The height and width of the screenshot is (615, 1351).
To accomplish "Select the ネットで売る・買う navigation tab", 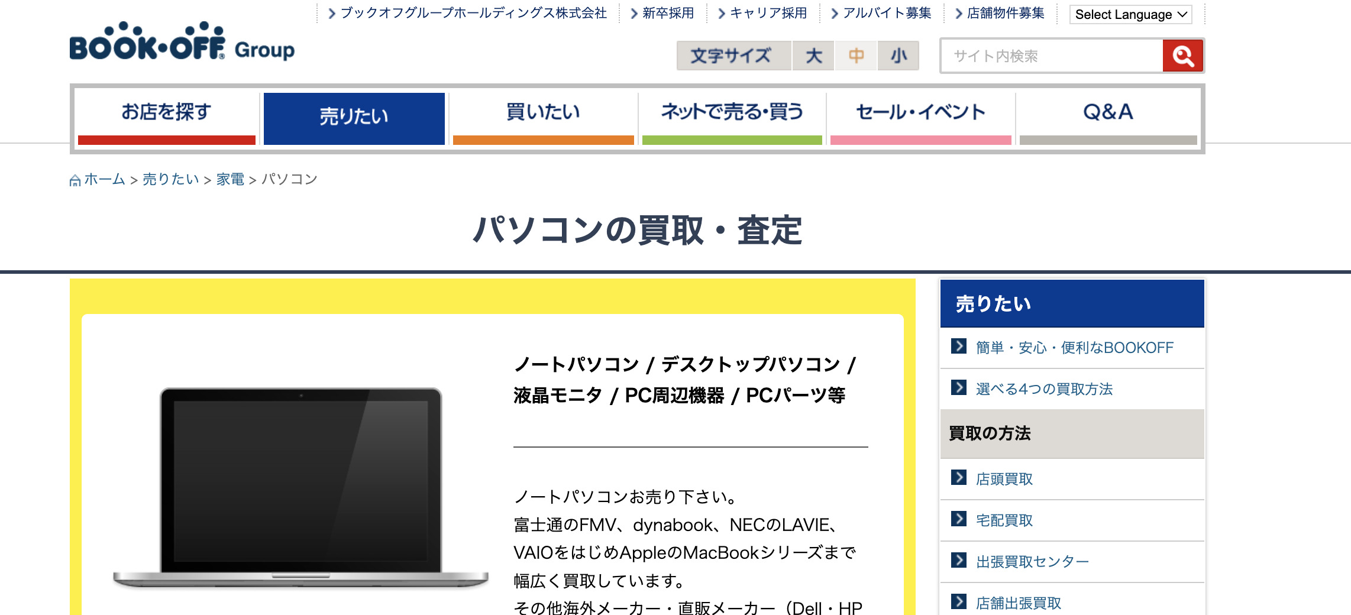I will (x=732, y=116).
